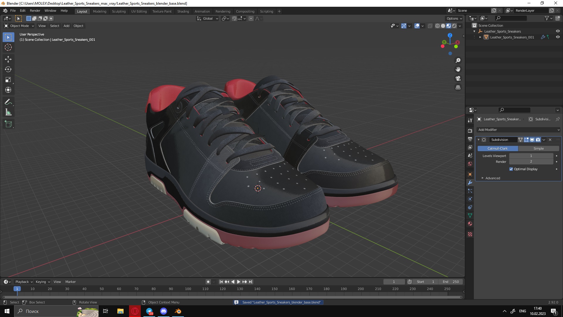Toggle Subdivision modifier edit mode display
The image size is (563, 317).
pos(526,140)
